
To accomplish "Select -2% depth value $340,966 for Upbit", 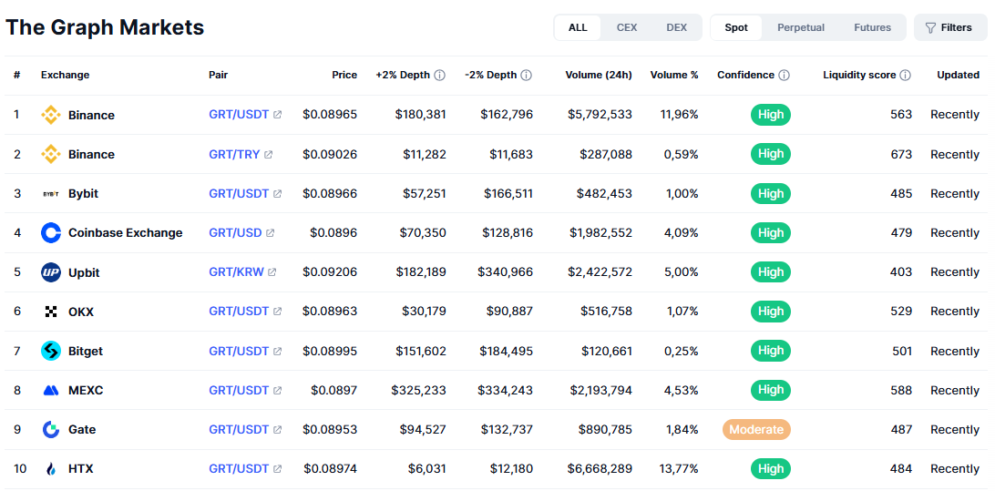I will (505, 272).
